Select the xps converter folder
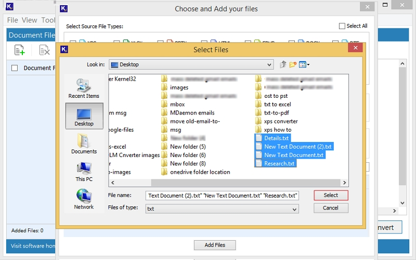This screenshot has height=260, width=416. pyautogui.click(x=277, y=121)
